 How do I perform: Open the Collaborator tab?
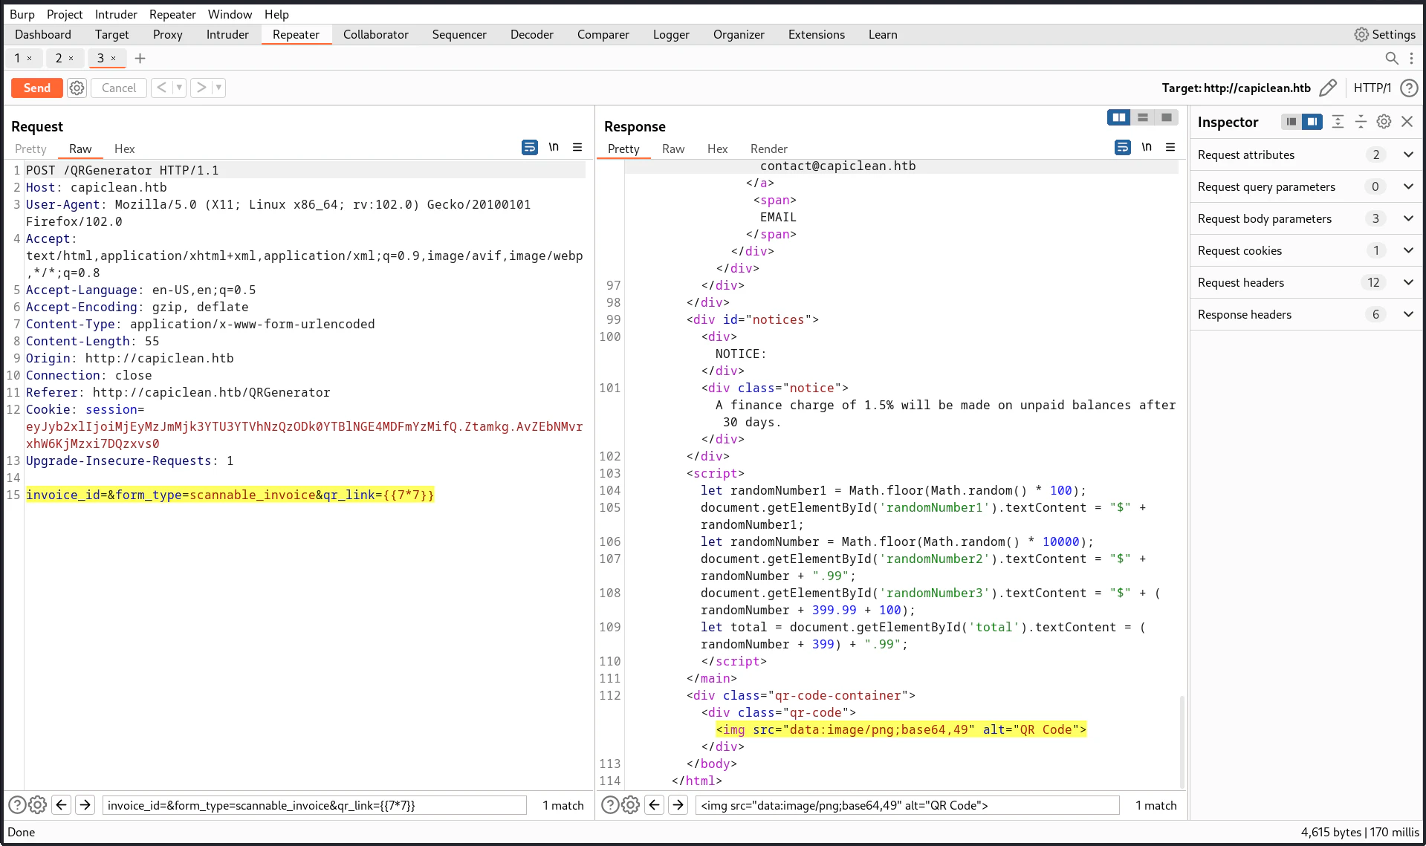[x=376, y=34]
